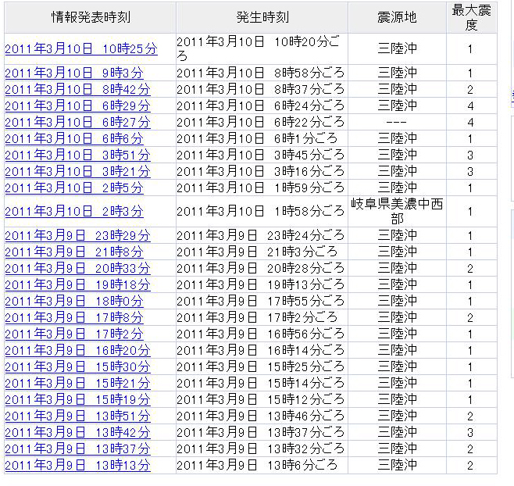The width and height of the screenshot is (514, 486).
Task: Select intensity 3 in the 13時37分ごろ row
Action: coord(471,432)
